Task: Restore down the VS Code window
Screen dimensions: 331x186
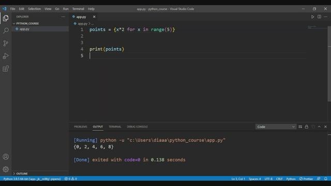Action: (x=314, y=9)
